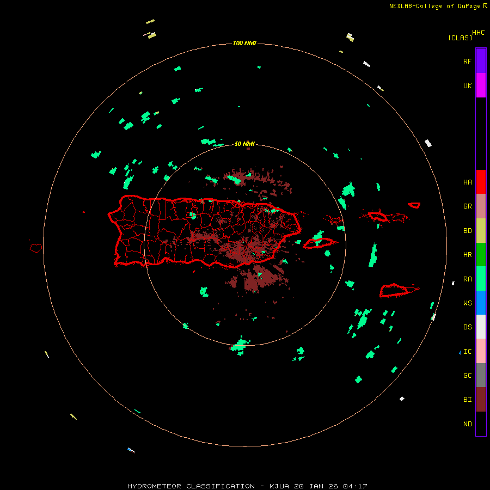
Task: Click the HR legend label
Action: (x=467, y=255)
